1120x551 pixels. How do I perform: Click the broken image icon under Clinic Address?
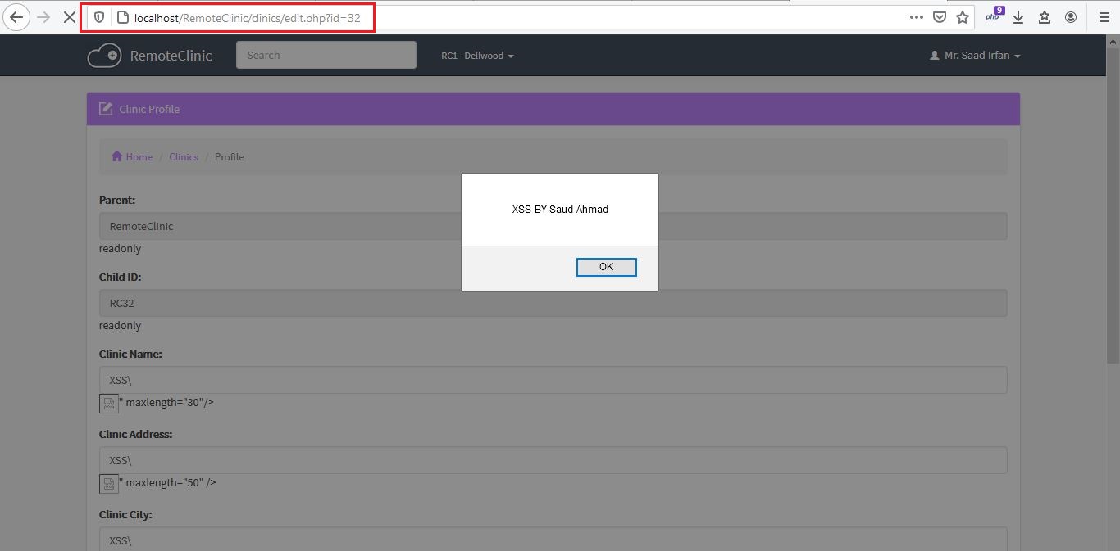pos(109,483)
